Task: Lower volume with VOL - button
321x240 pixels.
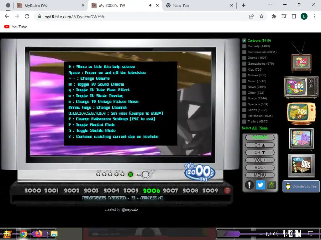Action: 260,167
